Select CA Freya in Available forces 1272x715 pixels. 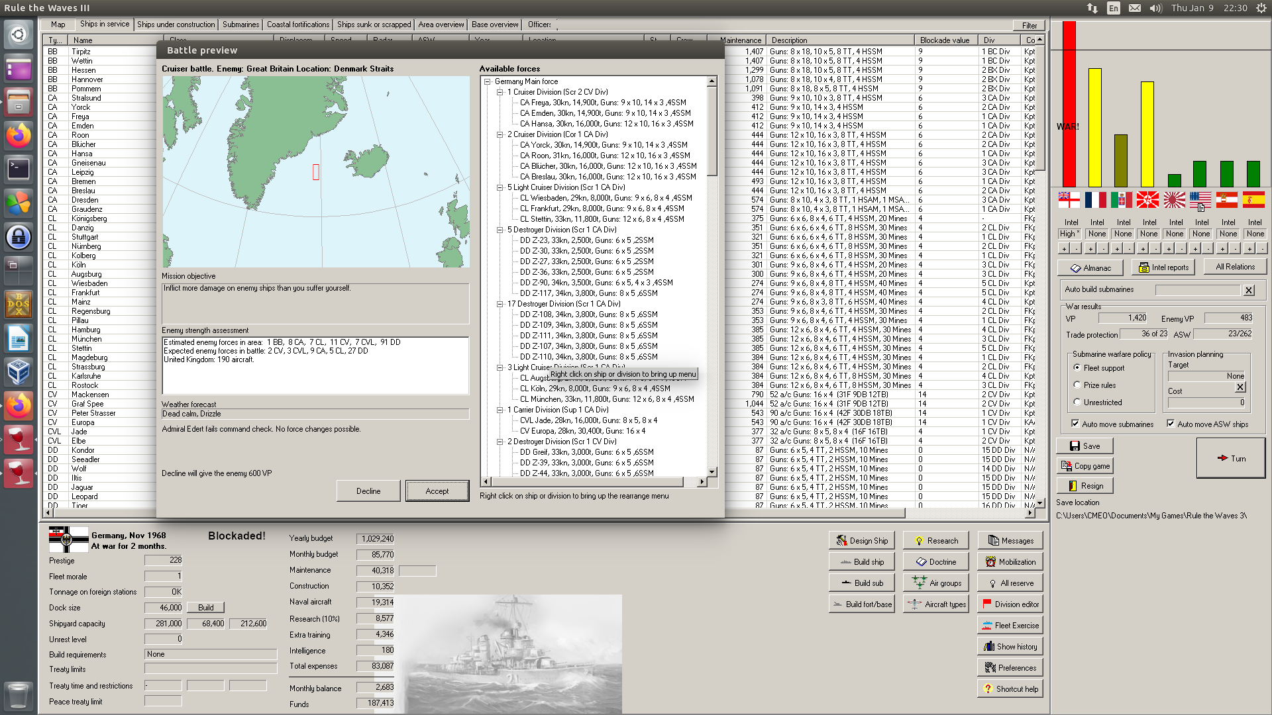pyautogui.click(x=603, y=103)
